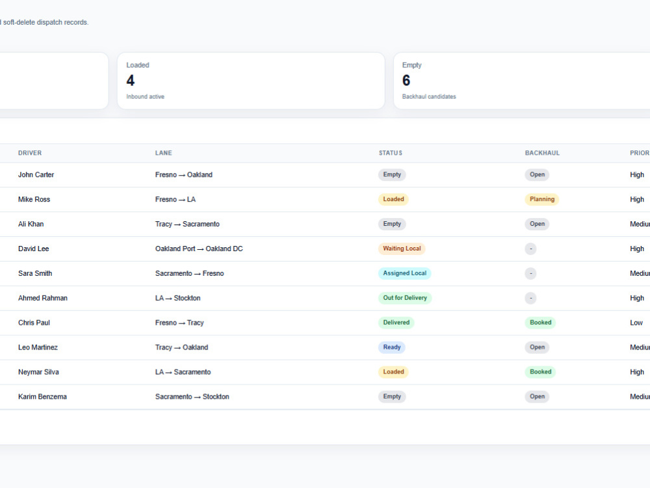Click the Fresno → Tracy lane
The image size is (650, 488).
(x=179, y=323)
